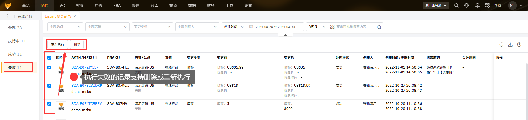The height and width of the screenshot is (120, 528).
Task: Close the Listing变更记录 tab
Action: coord(74,16)
